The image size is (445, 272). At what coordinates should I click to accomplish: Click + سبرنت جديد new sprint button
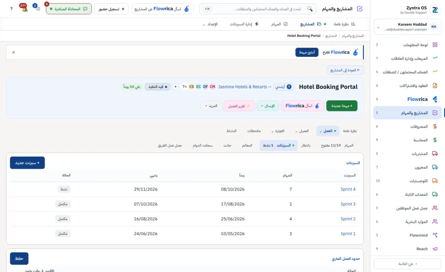27,163
